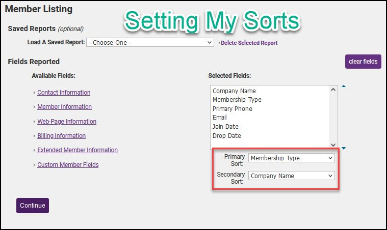
Task: Select Drop Date in Selected Fields
Action: pos(227,136)
